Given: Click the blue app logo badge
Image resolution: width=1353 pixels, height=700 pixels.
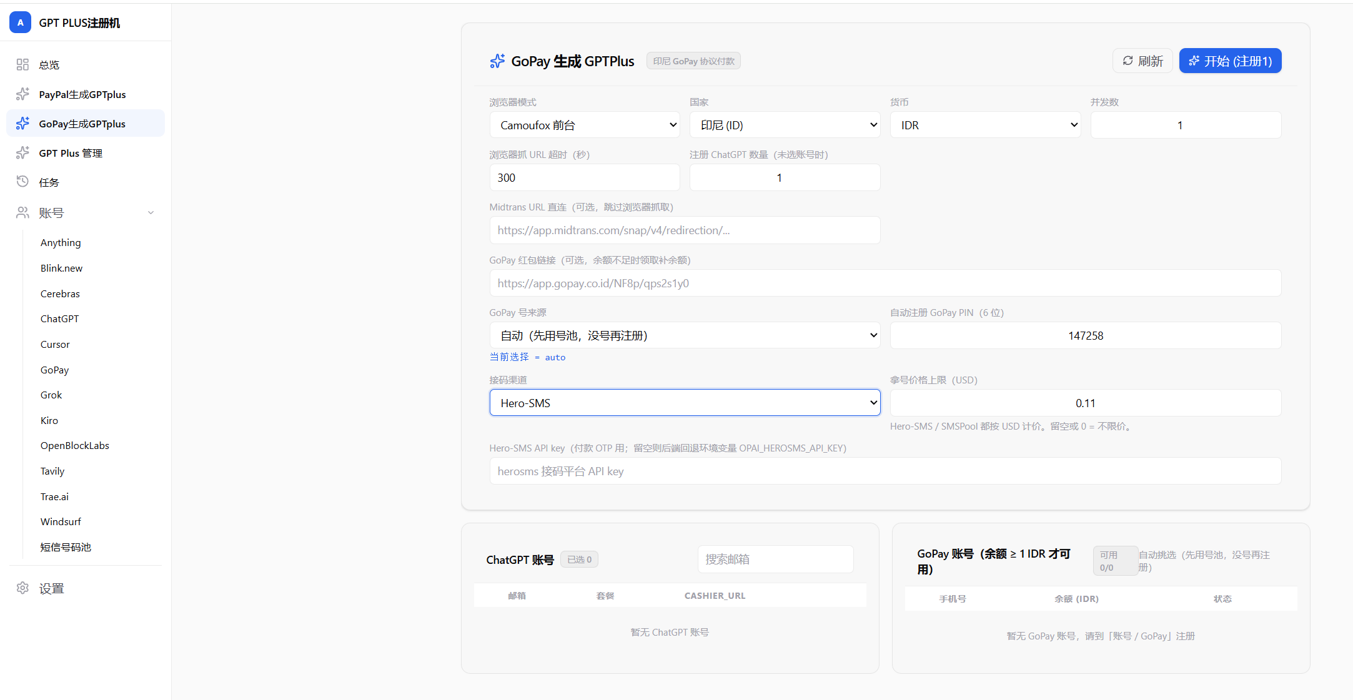Looking at the screenshot, I should coord(20,22).
